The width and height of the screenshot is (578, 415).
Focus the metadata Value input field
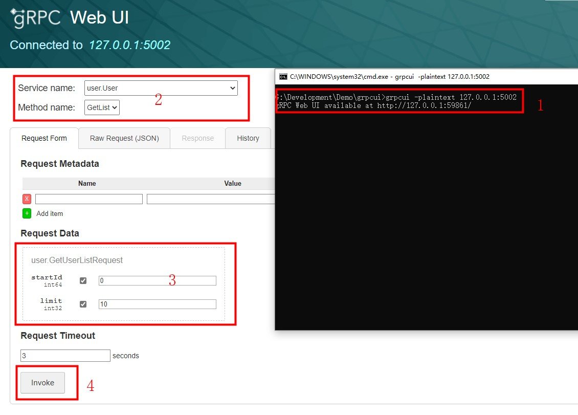tap(211, 199)
